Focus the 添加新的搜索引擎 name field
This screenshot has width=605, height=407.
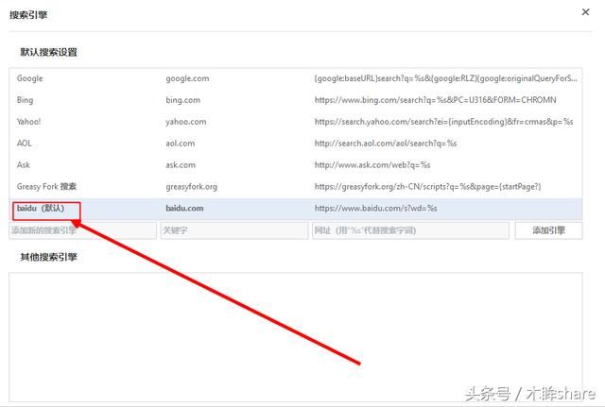[82, 230]
